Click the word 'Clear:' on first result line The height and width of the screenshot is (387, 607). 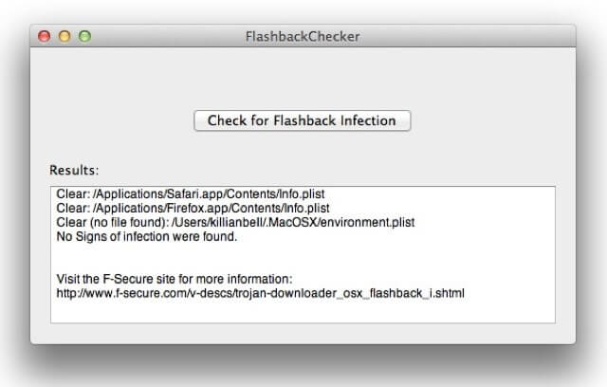73,193
